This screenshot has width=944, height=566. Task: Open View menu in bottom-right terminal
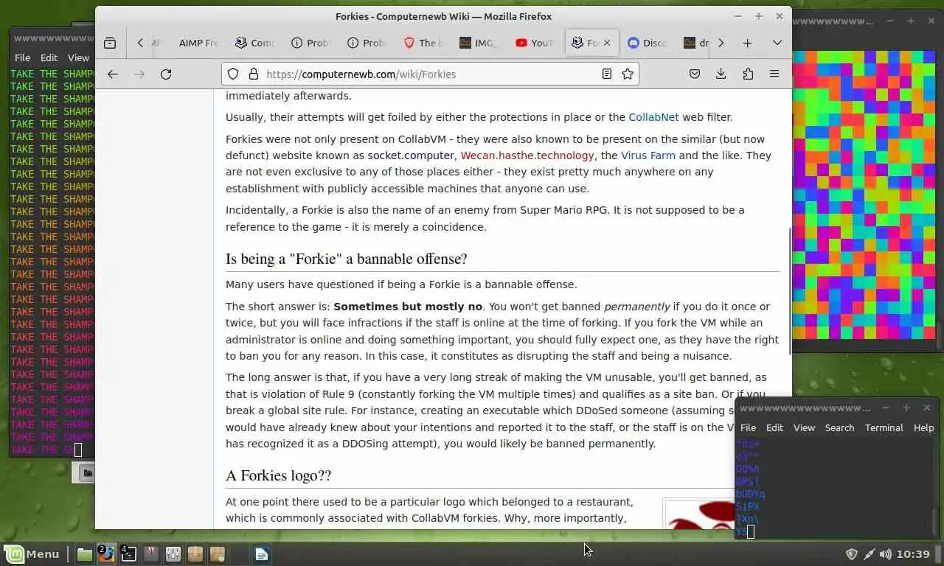click(804, 427)
